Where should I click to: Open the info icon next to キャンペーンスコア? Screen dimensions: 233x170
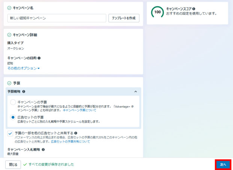pos(194,9)
